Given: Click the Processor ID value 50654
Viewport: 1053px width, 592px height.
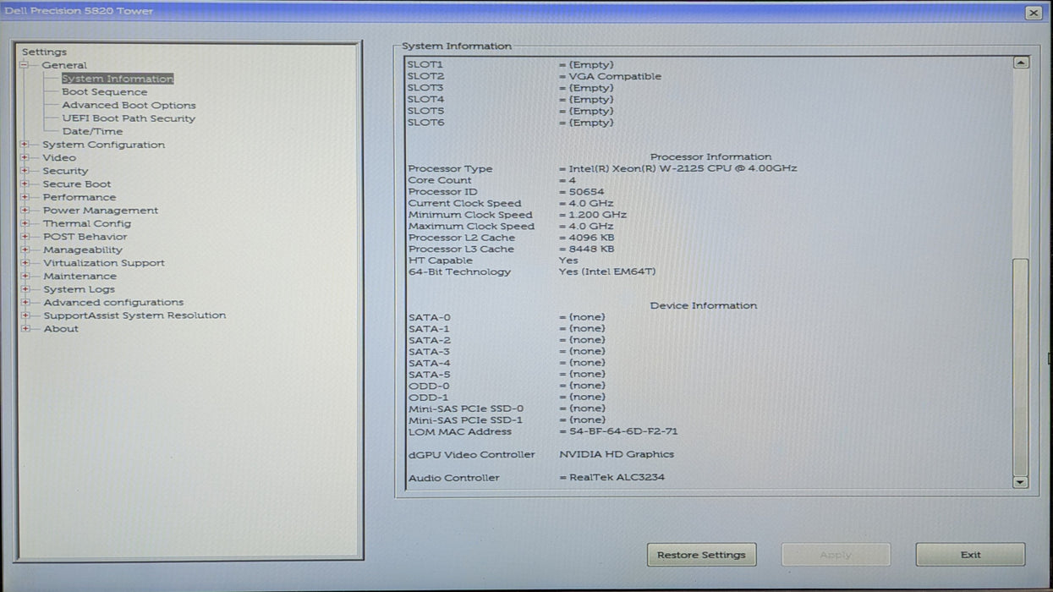Looking at the screenshot, I should [x=586, y=192].
